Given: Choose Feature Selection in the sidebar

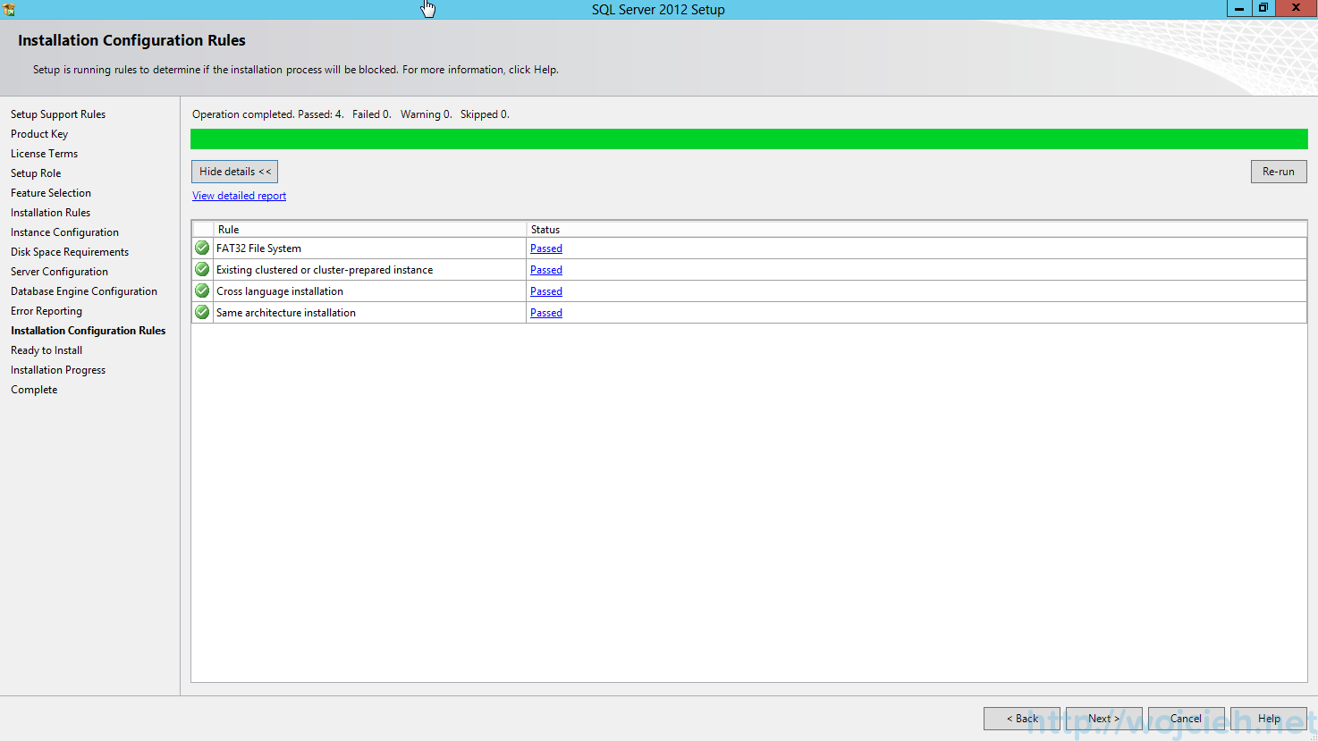Looking at the screenshot, I should 51,193.
